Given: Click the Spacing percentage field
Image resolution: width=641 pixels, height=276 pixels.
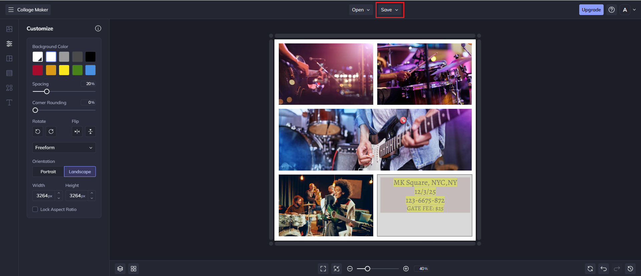Looking at the screenshot, I should click(88, 84).
